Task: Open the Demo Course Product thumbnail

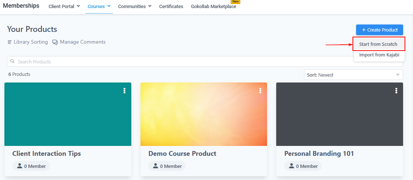Action: click(204, 114)
